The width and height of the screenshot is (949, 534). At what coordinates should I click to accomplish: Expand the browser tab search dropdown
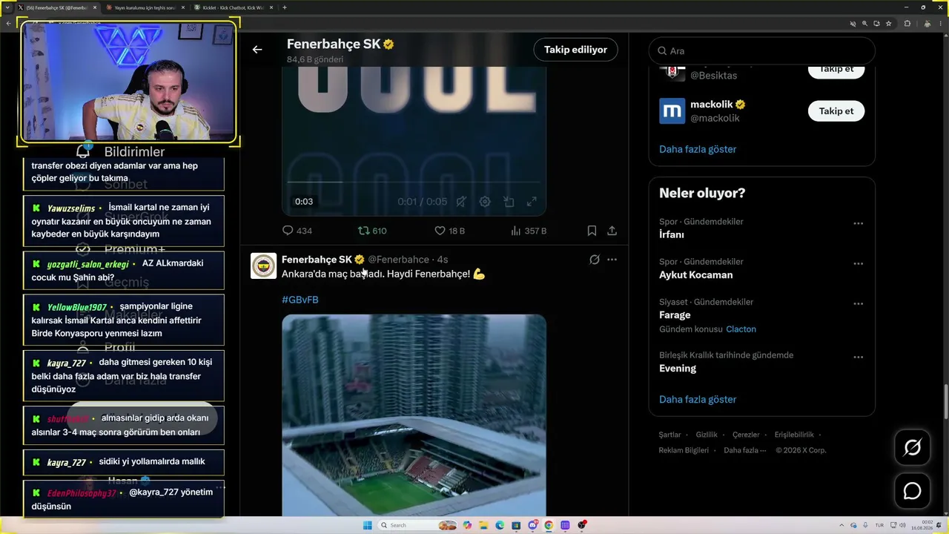(7, 7)
